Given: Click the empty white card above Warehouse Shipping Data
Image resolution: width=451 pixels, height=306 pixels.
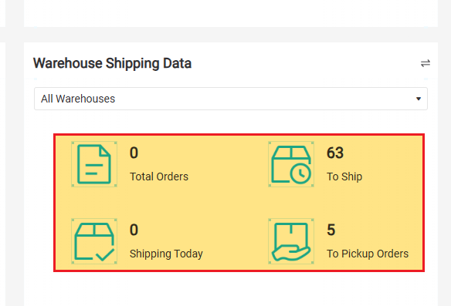Looking at the screenshot, I should (231, 13).
